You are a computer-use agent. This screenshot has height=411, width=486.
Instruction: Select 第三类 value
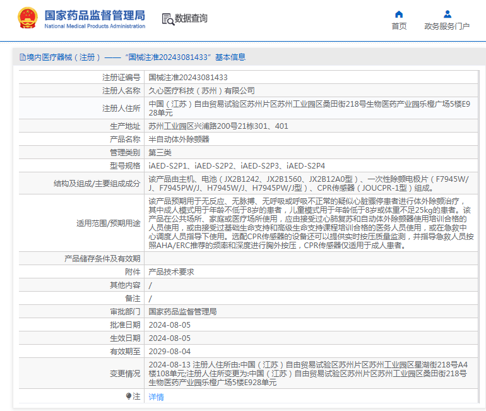(x=160, y=153)
